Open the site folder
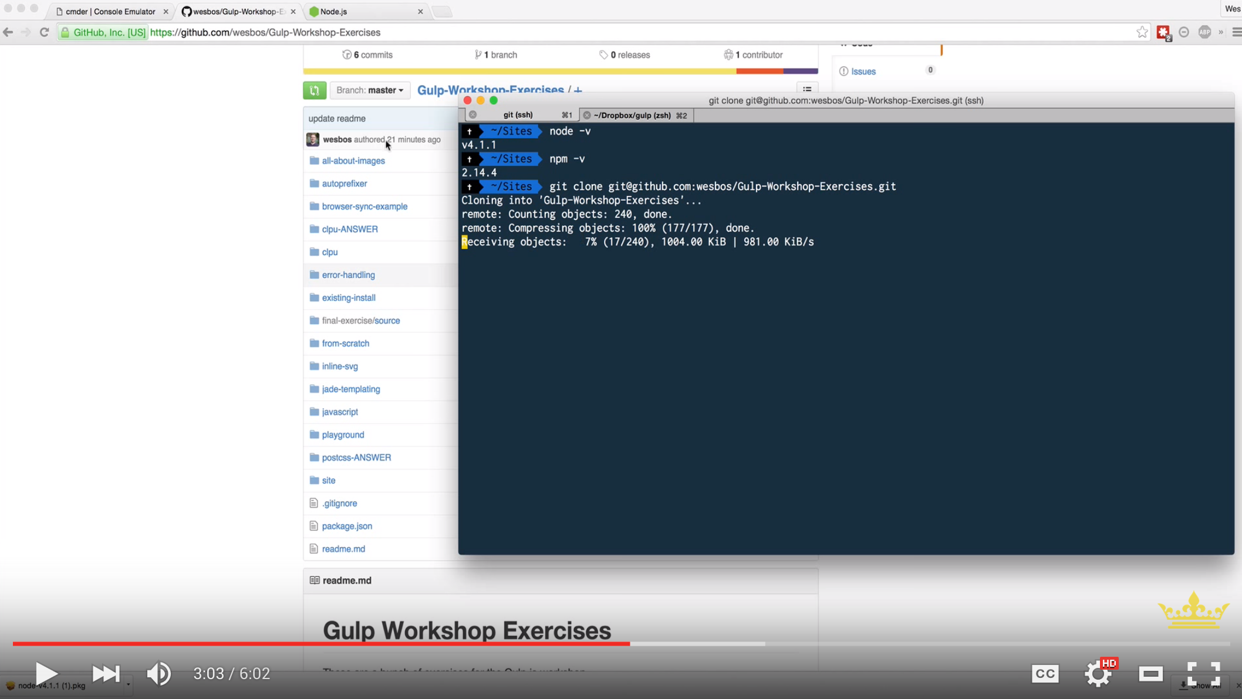Image resolution: width=1242 pixels, height=699 pixels. (329, 481)
